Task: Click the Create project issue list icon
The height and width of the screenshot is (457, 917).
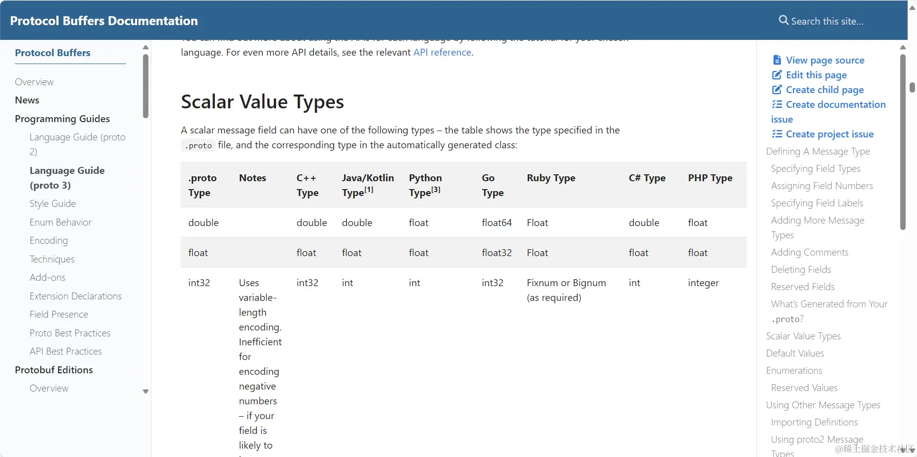Action: 777,134
